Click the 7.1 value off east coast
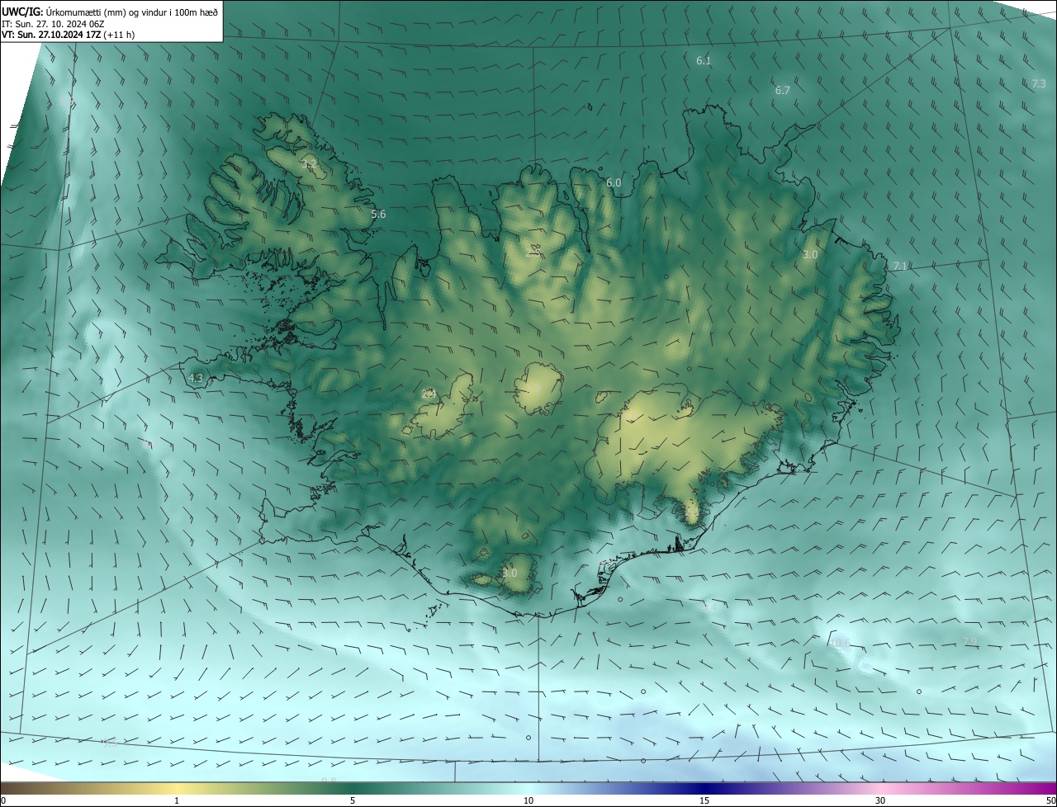Viewport: 1057px width, 807px height. tap(900, 266)
